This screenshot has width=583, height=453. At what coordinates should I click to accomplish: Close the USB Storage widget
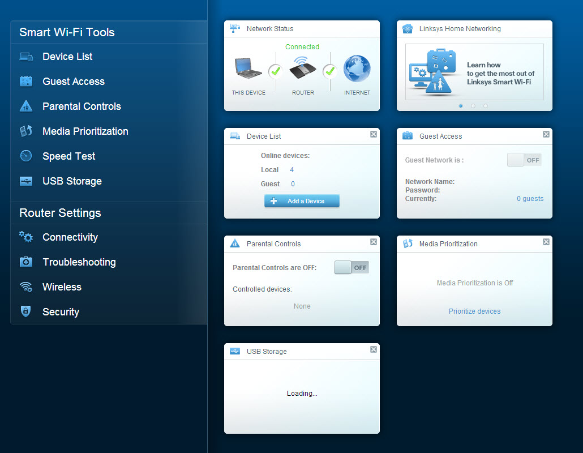pos(374,349)
